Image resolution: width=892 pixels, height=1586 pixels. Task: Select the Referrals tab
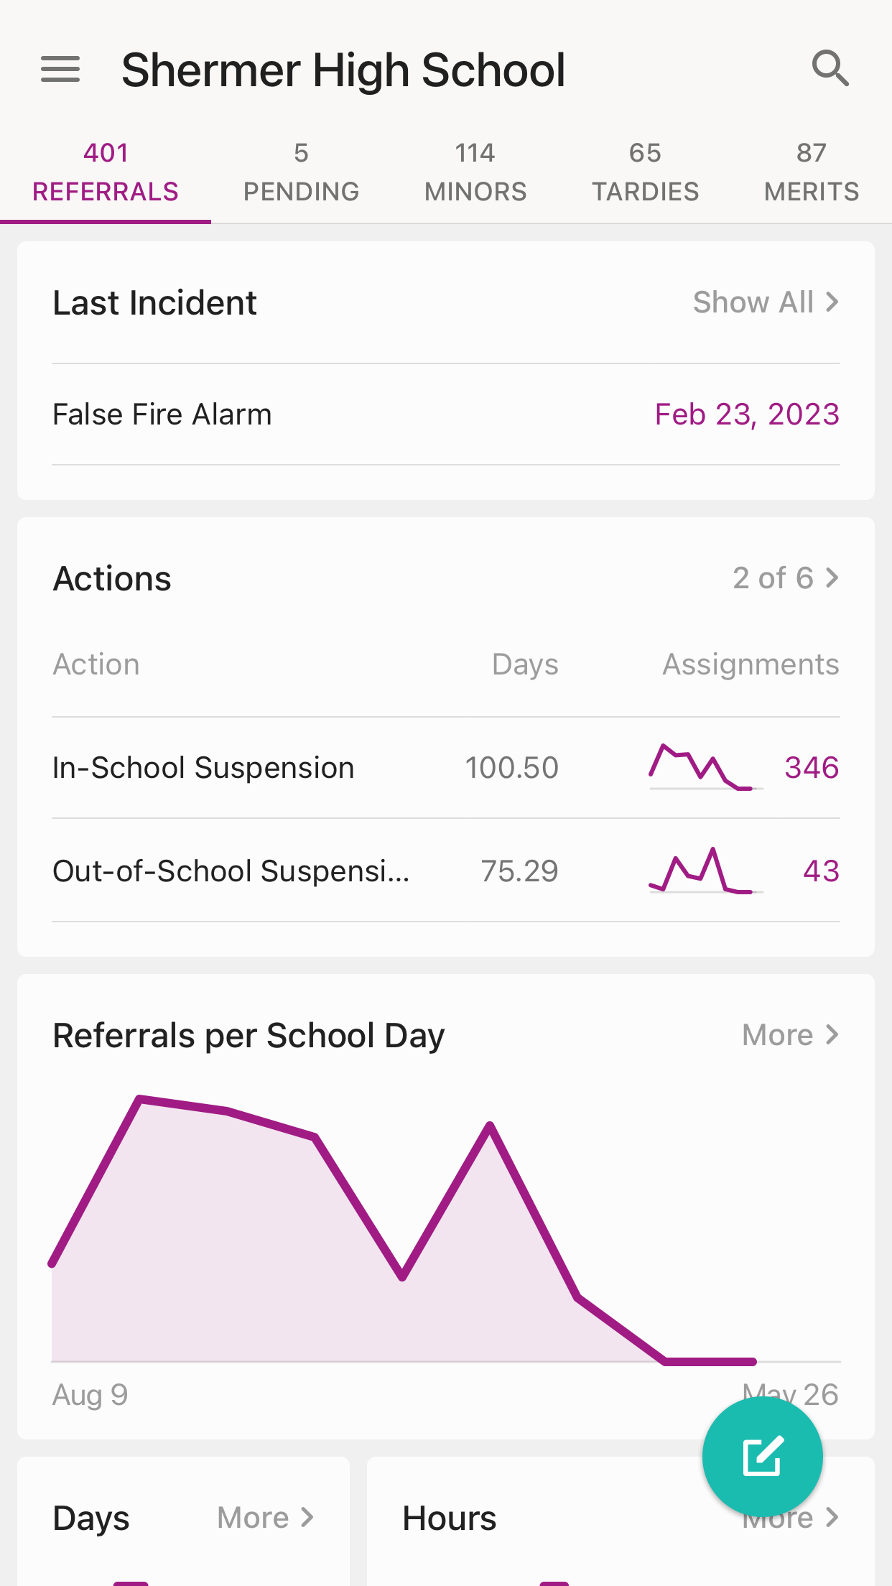tap(106, 172)
